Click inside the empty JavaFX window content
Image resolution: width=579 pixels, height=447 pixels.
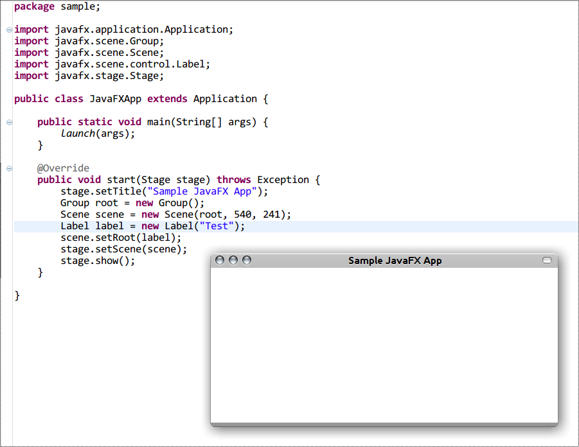pos(384,345)
